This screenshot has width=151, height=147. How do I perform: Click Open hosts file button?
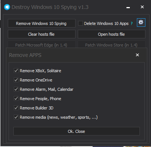coord(112,34)
